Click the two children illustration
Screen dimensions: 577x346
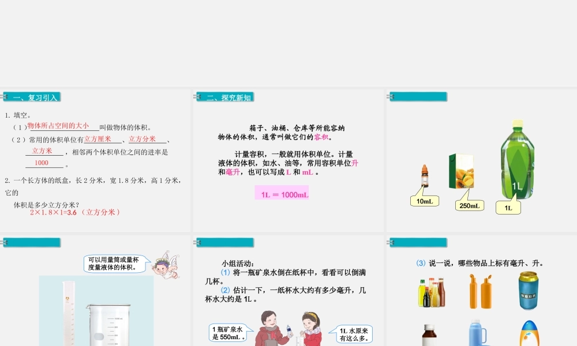(287, 329)
